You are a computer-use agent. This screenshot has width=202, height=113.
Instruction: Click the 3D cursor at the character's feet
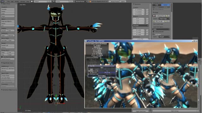click(56, 103)
